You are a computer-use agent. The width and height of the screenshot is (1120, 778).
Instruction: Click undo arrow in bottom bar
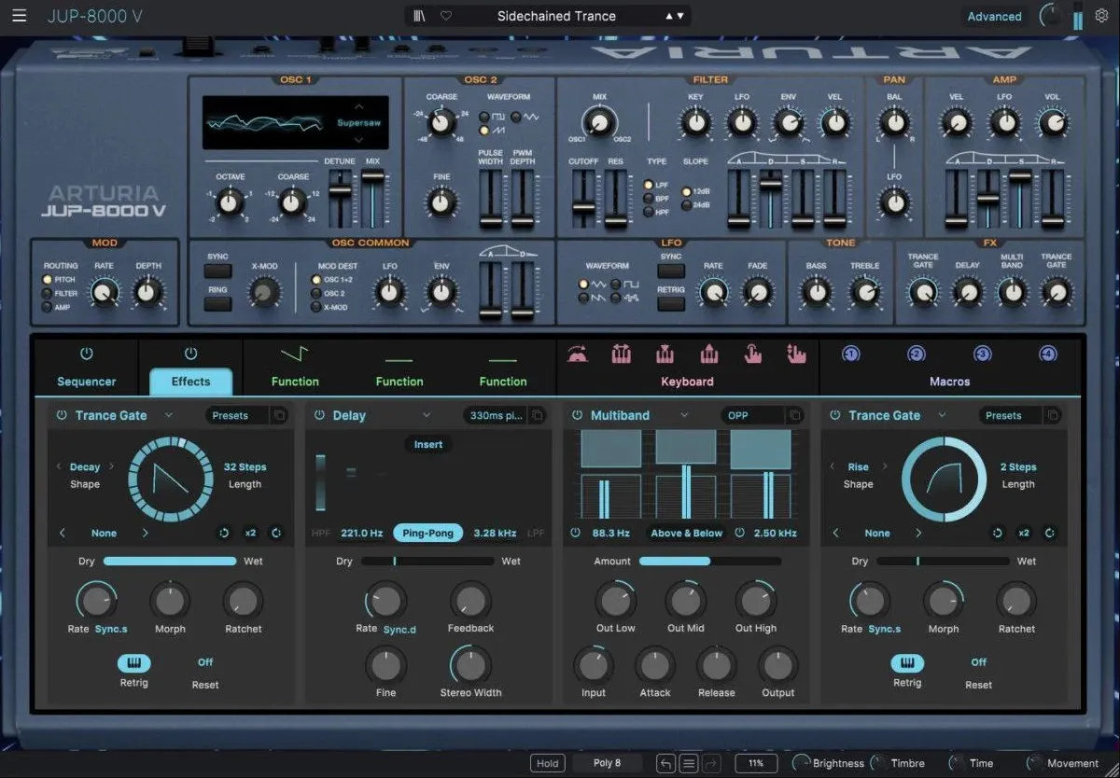pos(665,763)
